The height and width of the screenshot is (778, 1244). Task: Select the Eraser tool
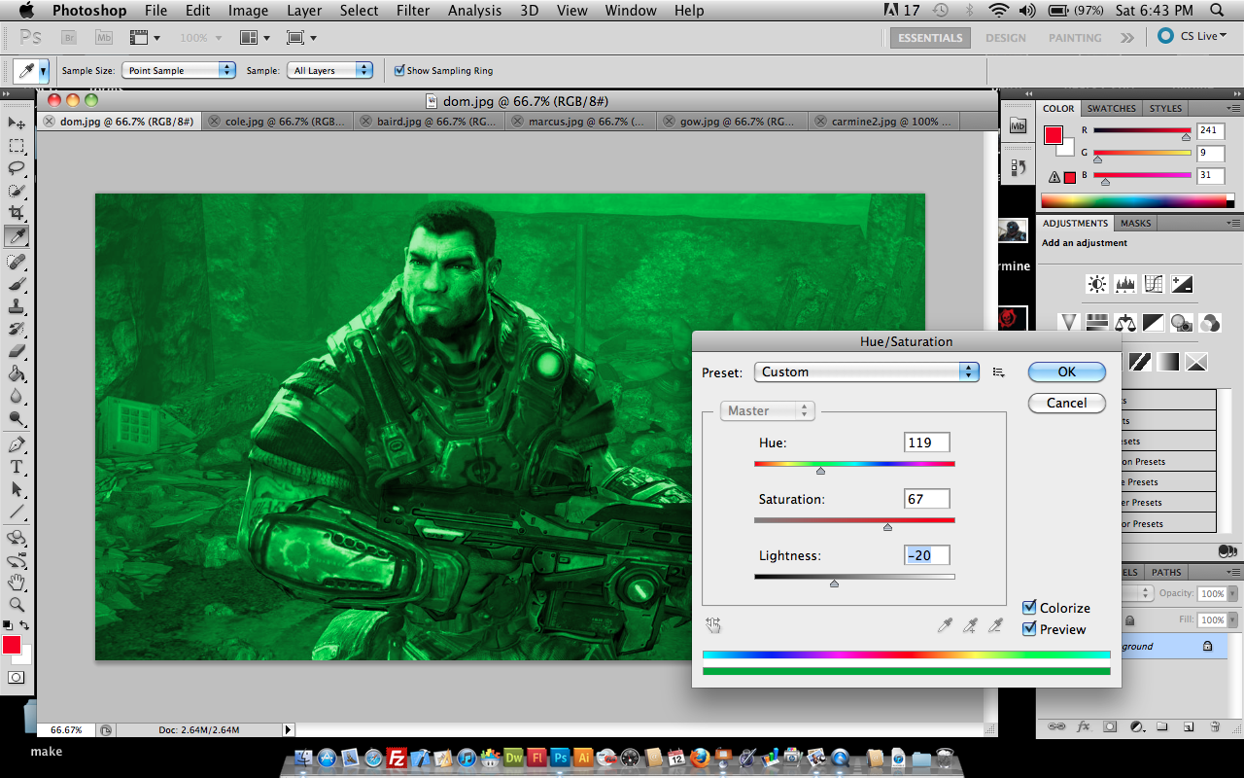17,351
